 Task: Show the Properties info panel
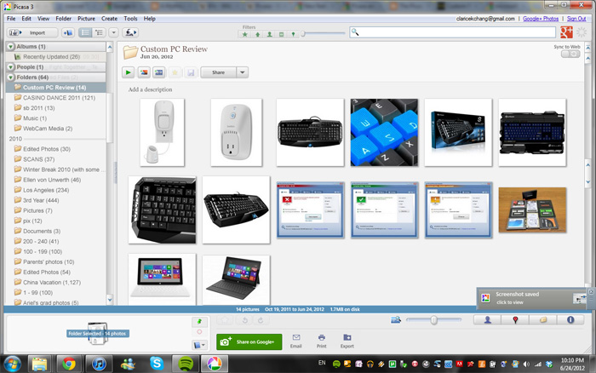click(570, 320)
